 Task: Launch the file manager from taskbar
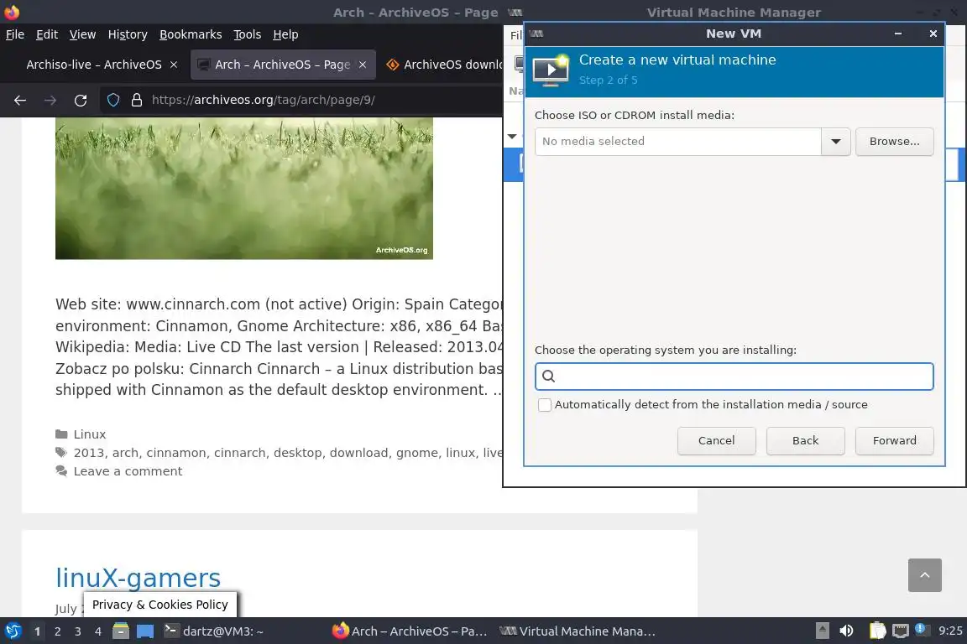pyautogui.click(x=121, y=631)
